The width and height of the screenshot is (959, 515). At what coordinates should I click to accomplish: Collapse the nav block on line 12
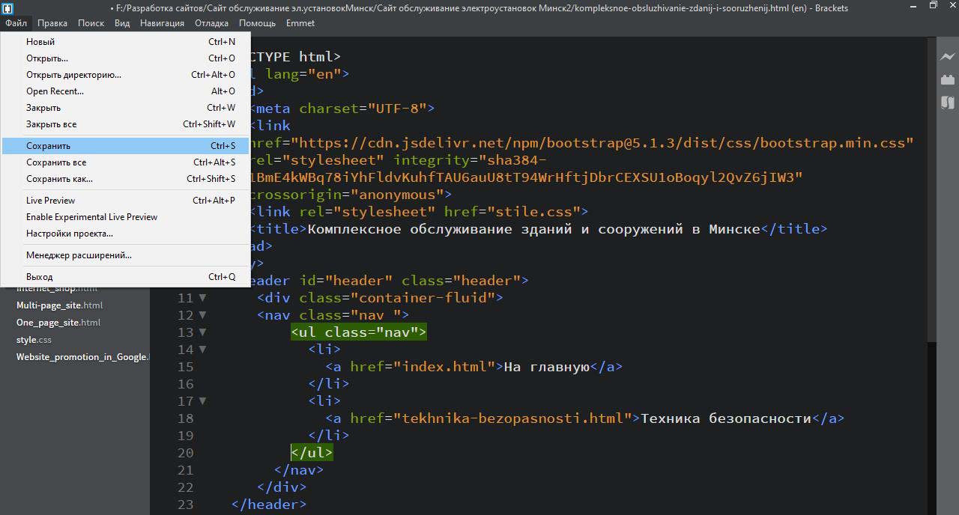[x=202, y=315]
